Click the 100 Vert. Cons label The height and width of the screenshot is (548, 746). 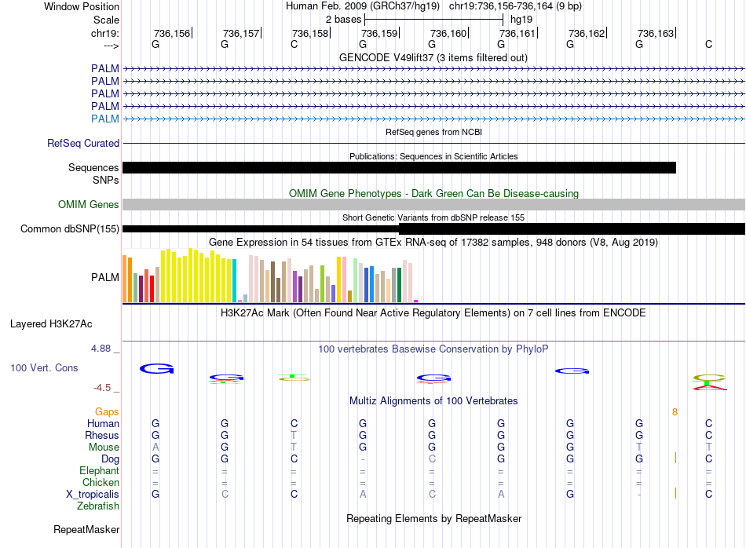coord(44,367)
